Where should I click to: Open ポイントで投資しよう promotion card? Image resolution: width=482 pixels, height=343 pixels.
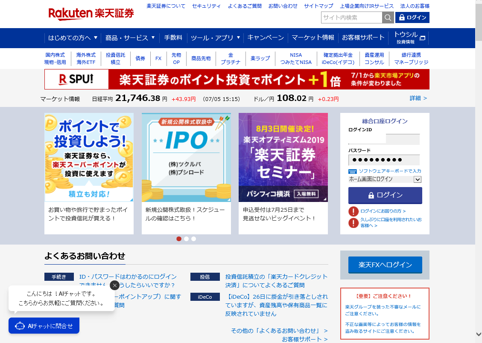tap(89, 173)
